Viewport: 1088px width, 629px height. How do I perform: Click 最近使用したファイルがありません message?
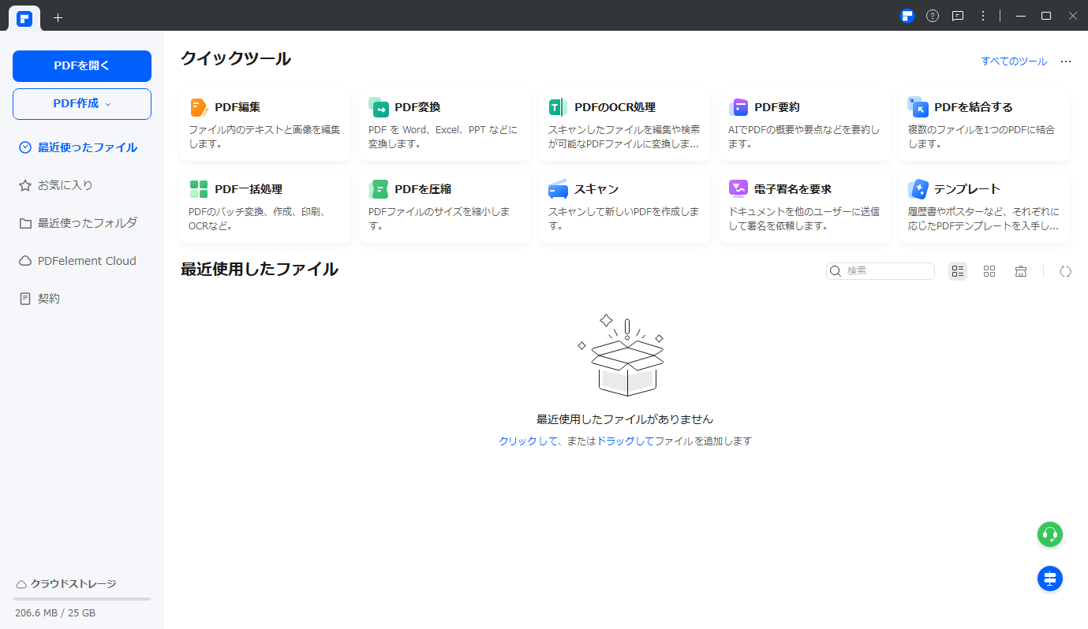tap(625, 419)
